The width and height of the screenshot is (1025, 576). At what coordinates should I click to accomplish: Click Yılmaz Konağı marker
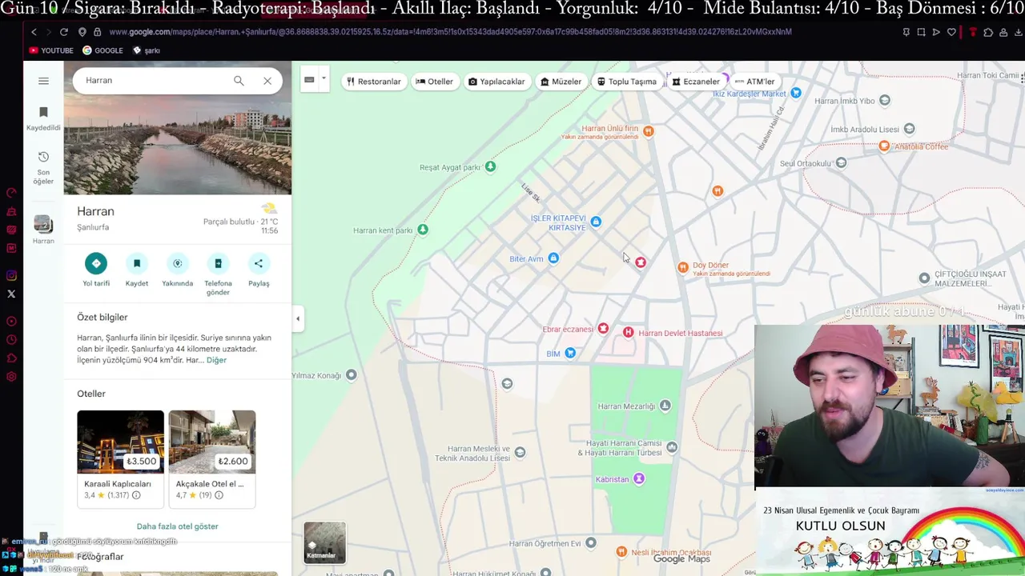click(x=351, y=374)
